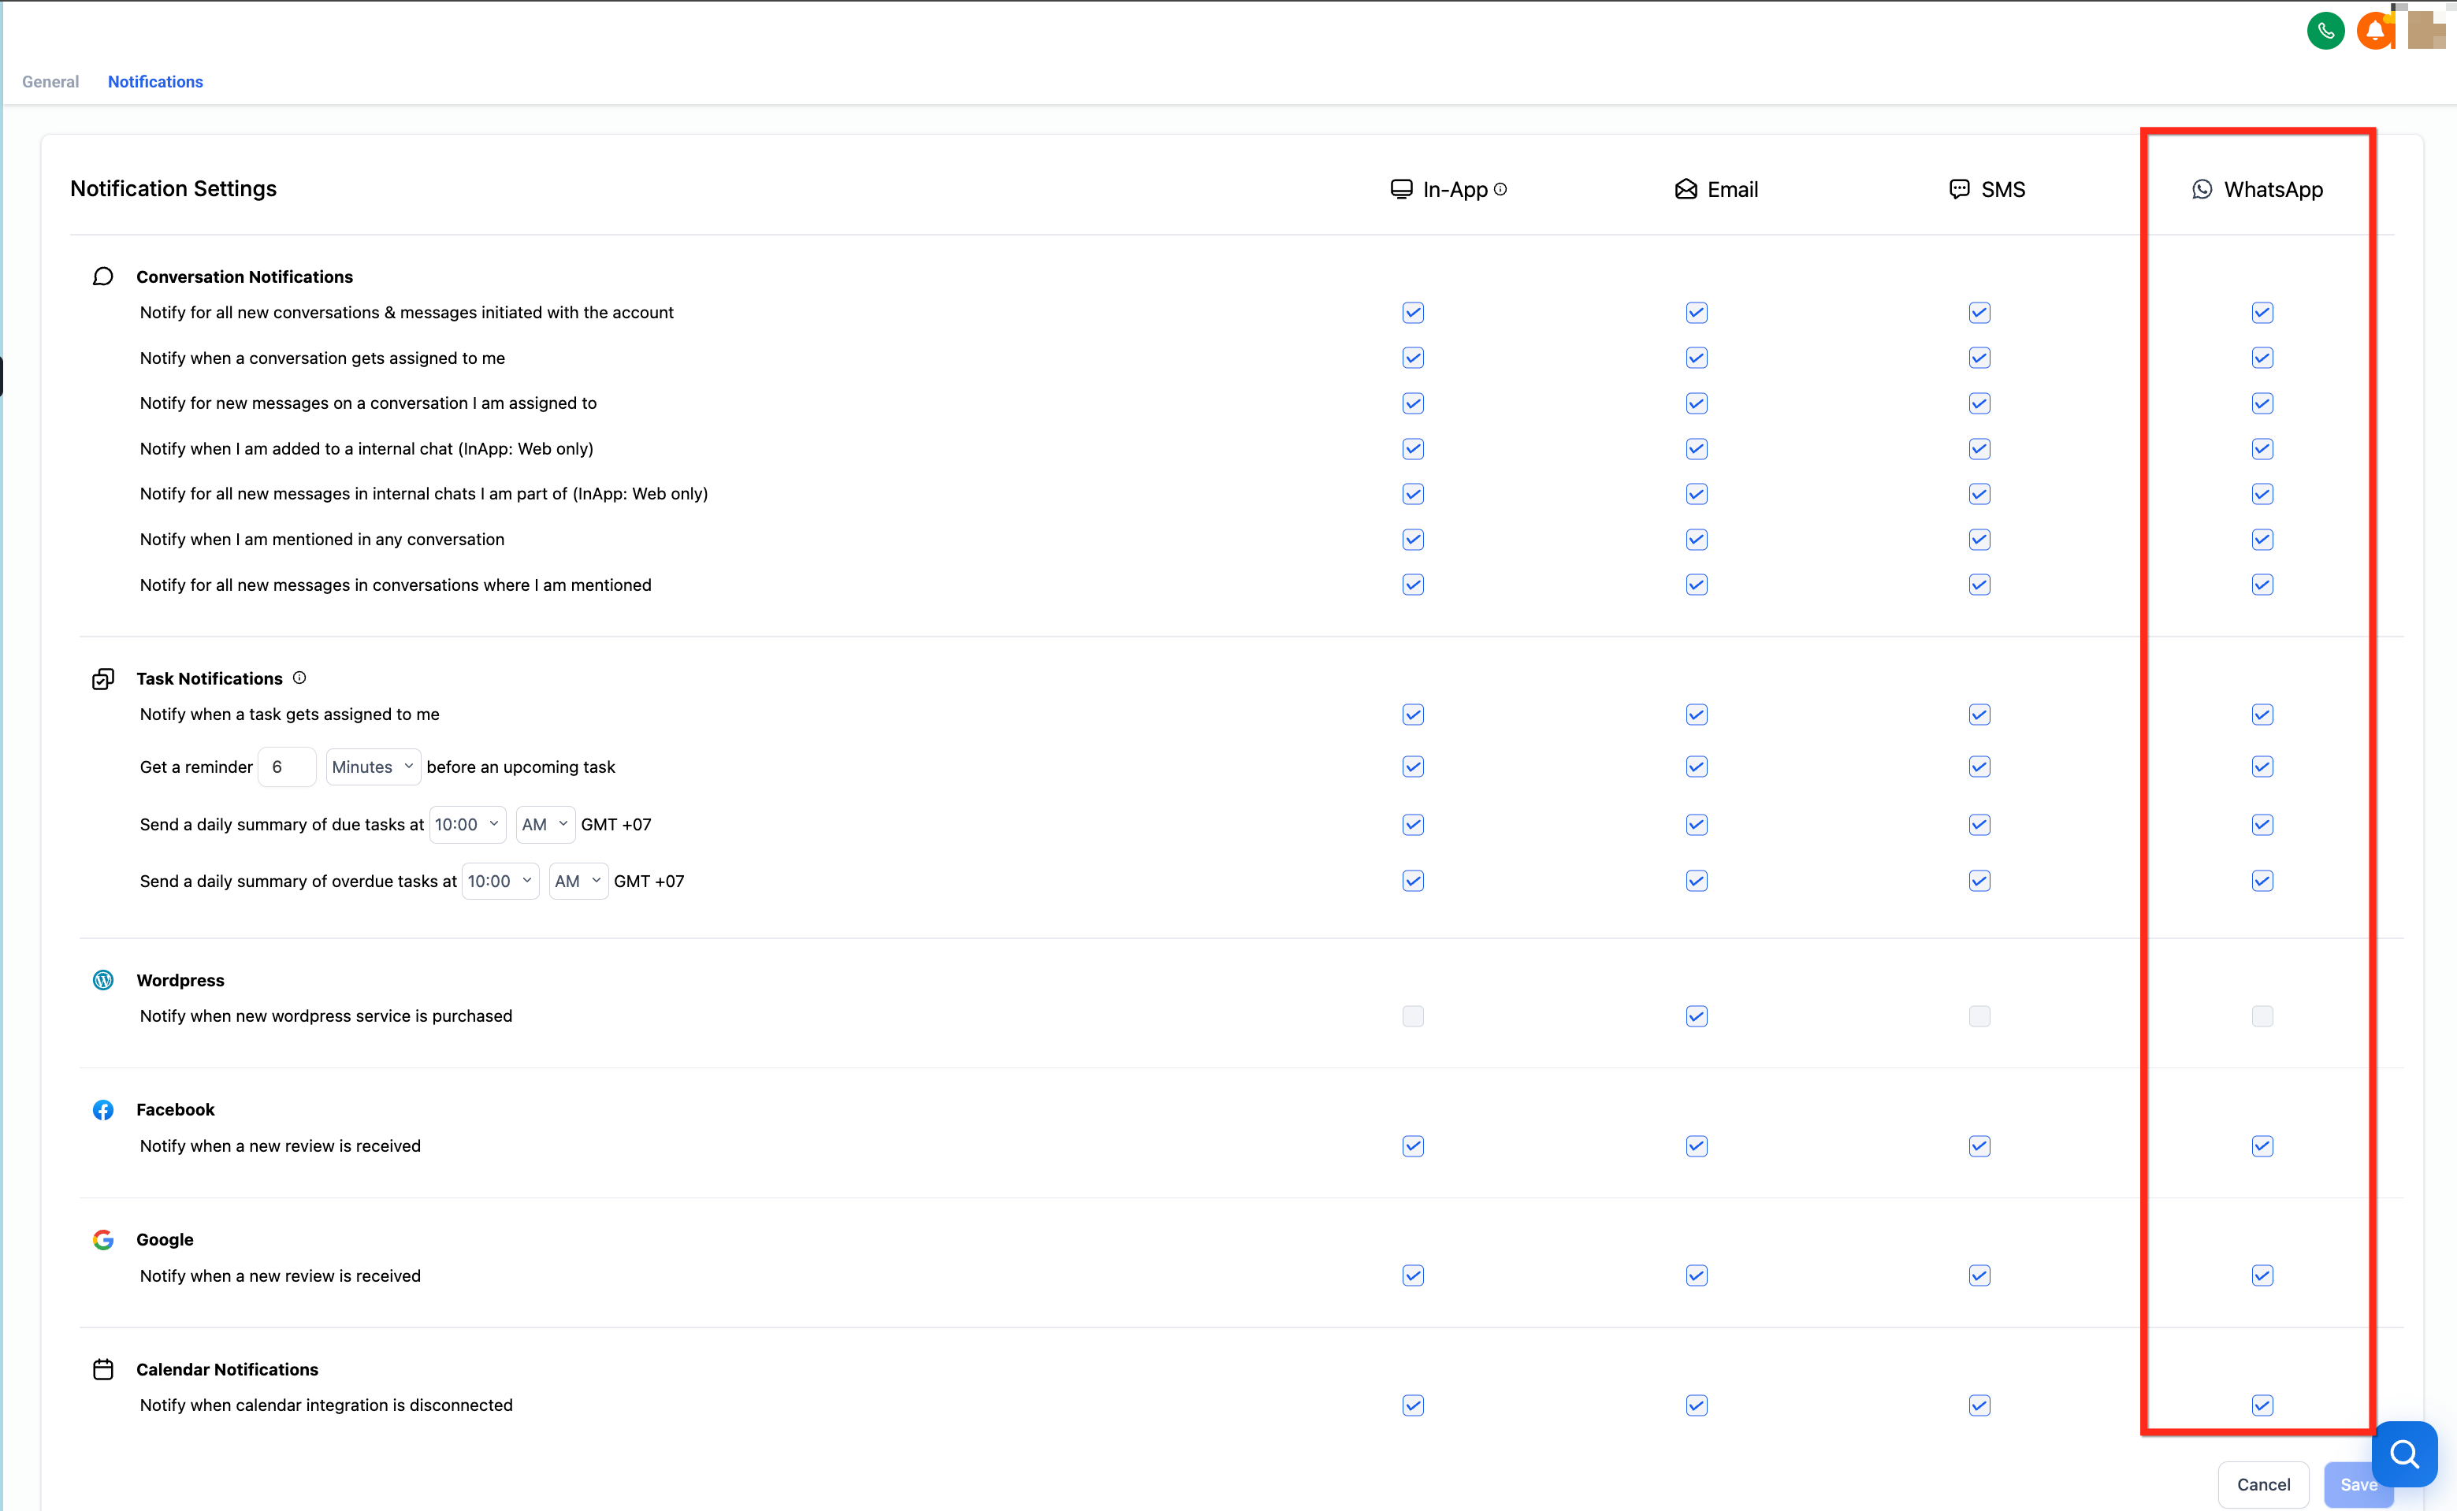This screenshot has height=1511, width=2457.
Task: Select the Notifications tab
Action: coord(155,82)
